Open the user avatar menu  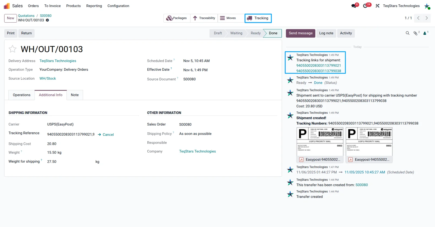tap(427, 6)
